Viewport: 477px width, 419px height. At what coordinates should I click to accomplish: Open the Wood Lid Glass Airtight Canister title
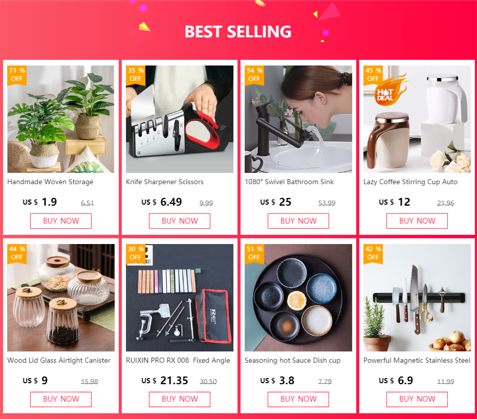pyautogui.click(x=59, y=360)
